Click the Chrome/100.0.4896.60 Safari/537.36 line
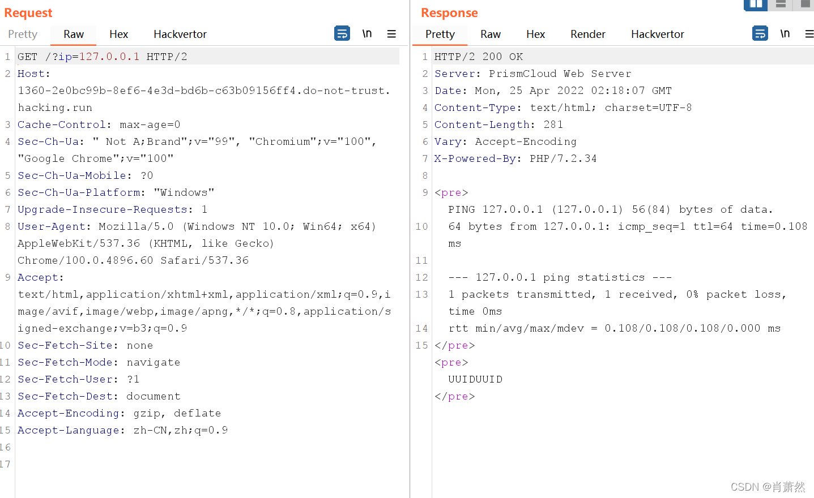Viewport: 814px width, 498px height. click(133, 260)
